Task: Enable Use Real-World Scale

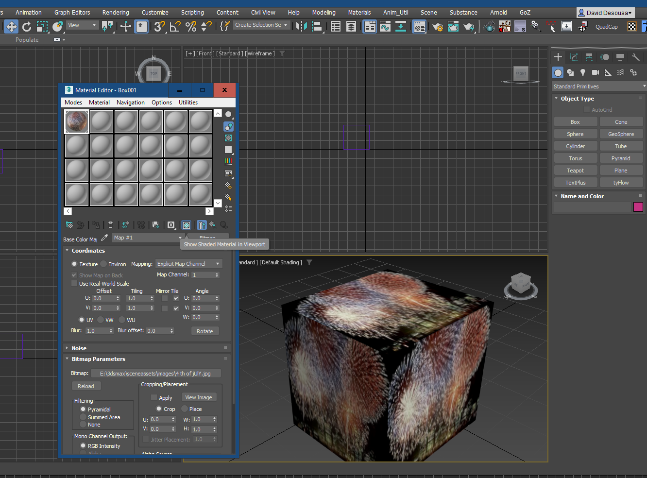Action: (74, 283)
